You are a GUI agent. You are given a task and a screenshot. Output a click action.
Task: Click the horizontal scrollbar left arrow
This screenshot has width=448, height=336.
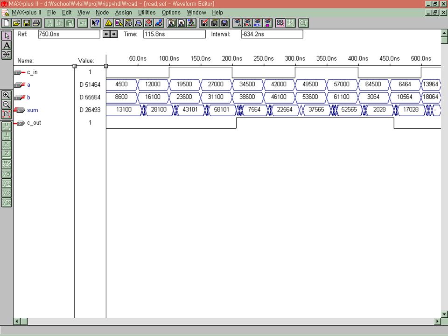pos(17,321)
